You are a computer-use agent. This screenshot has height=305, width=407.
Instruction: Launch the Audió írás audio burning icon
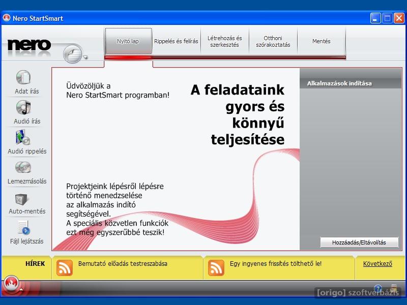click(23, 107)
